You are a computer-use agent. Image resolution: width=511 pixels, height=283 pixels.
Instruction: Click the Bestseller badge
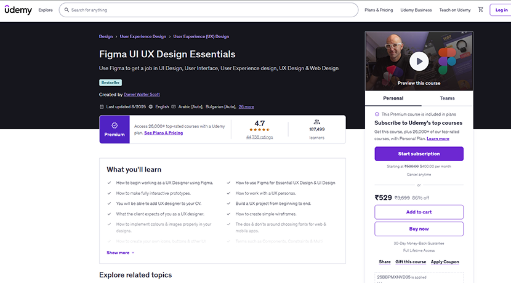pyautogui.click(x=110, y=82)
